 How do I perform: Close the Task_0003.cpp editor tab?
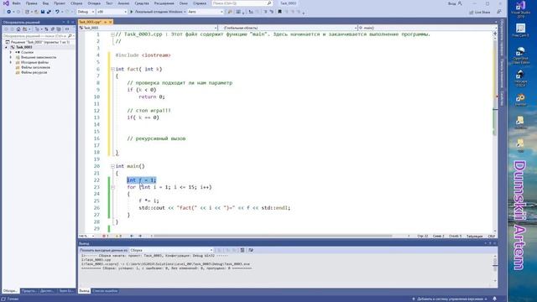tap(110, 22)
